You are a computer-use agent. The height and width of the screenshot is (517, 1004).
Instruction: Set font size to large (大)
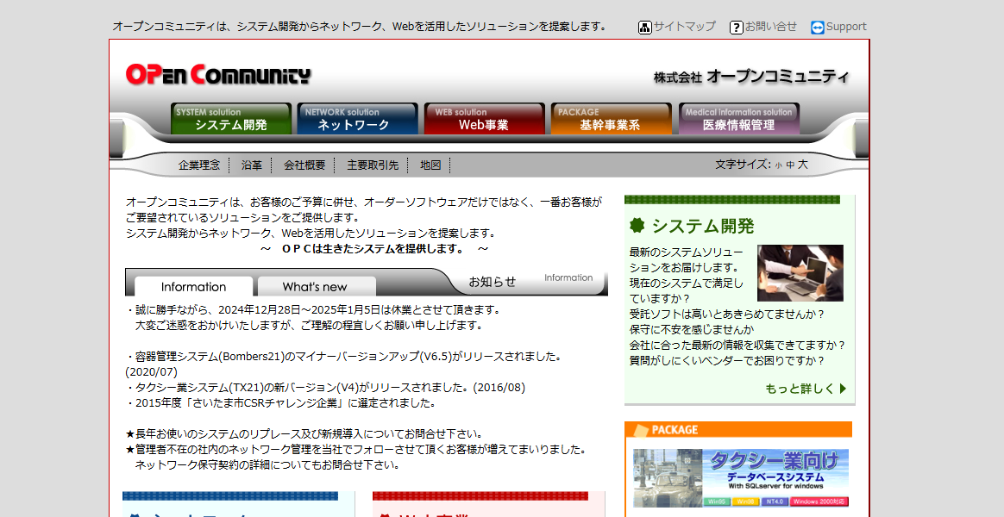[803, 165]
